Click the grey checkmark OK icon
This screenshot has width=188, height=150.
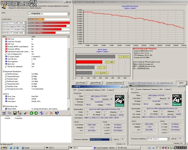coord(47,113)
